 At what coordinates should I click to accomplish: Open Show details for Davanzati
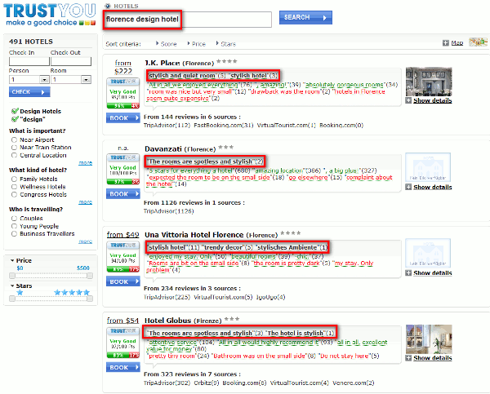[433, 187]
